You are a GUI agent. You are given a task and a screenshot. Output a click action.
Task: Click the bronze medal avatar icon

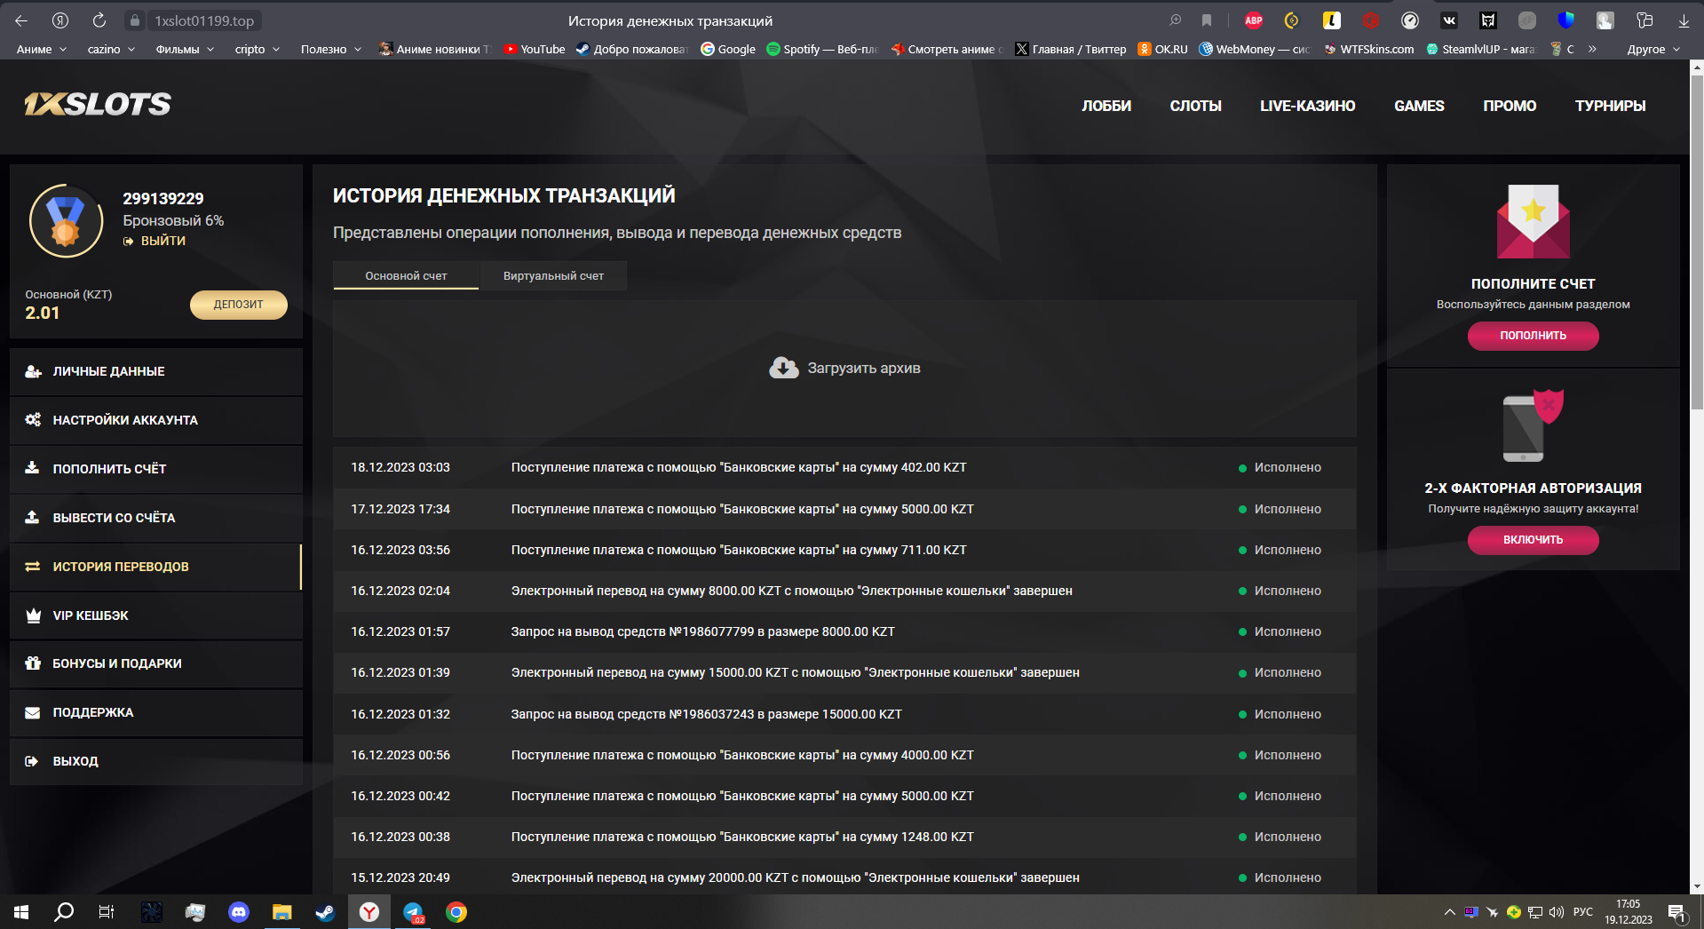click(66, 221)
